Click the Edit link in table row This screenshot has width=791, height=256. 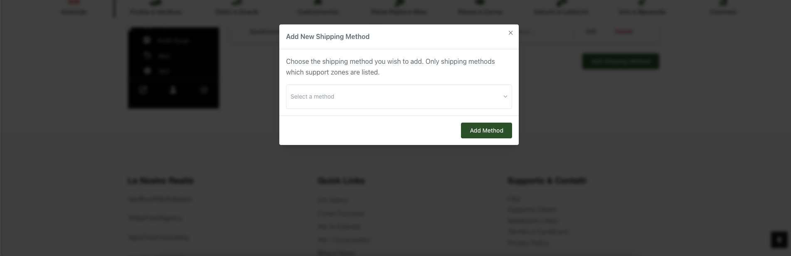591,31
